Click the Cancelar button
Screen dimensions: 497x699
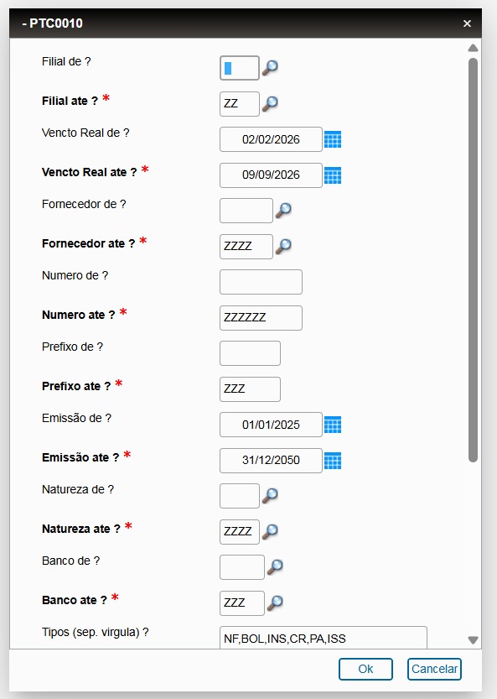(x=434, y=669)
